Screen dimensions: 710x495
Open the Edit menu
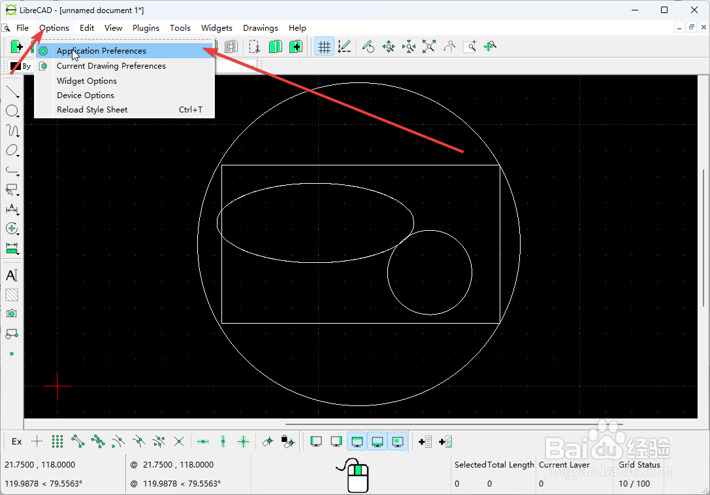point(87,28)
